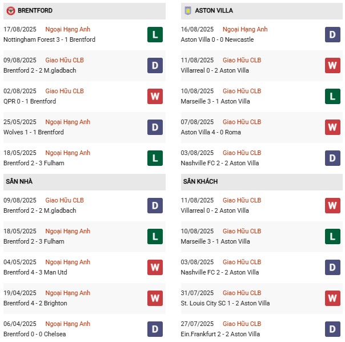This screenshot has width=345, height=342.
Task: Click the W badge beside QPR 0 - 1 Brentford
Action: click(x=155, y=97)
